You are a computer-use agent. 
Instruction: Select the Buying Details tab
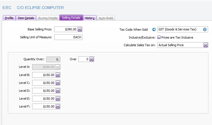pos(48,18)
